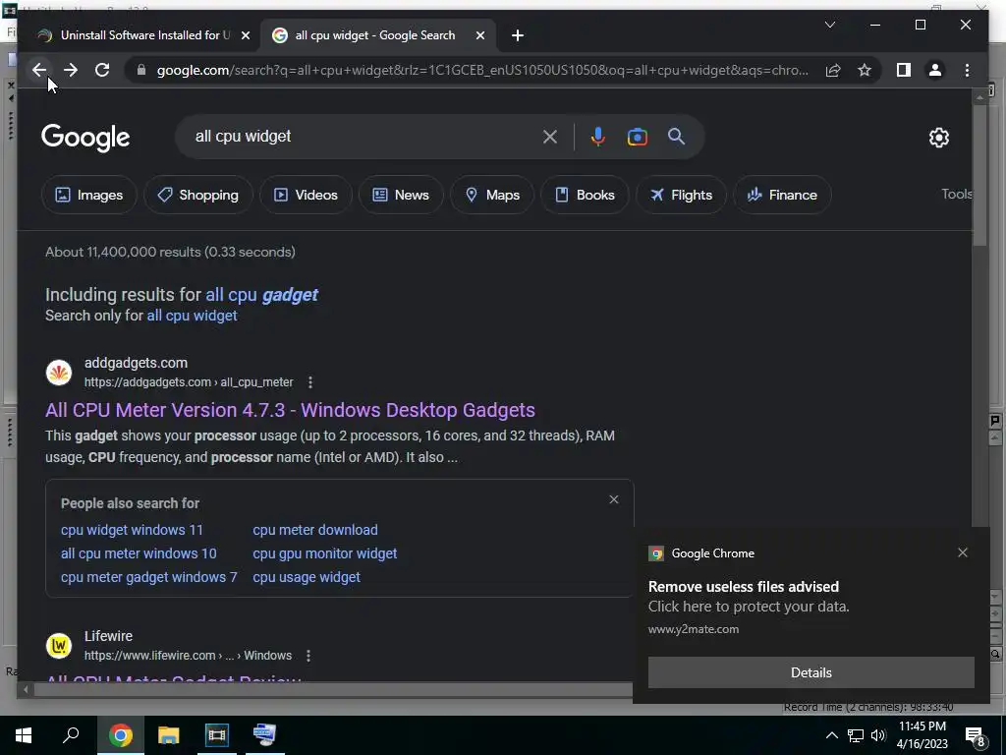Click the Lifewire site favicon
This screenshot has height=755, width=1006.
[x=59, y=646]
